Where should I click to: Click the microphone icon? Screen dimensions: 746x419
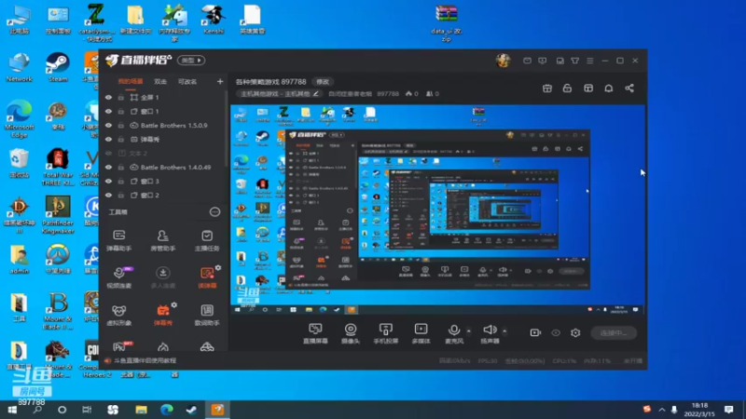[454, 330]
